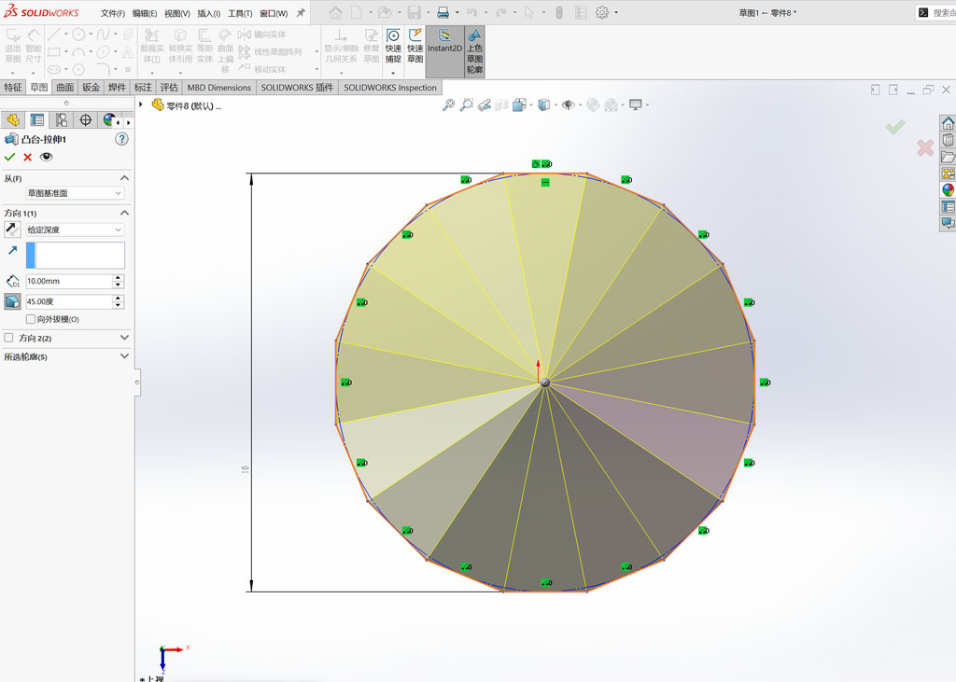Switch to 评估 tab
The width and height of the screenshot is (956, 682).
pos(169,87)
